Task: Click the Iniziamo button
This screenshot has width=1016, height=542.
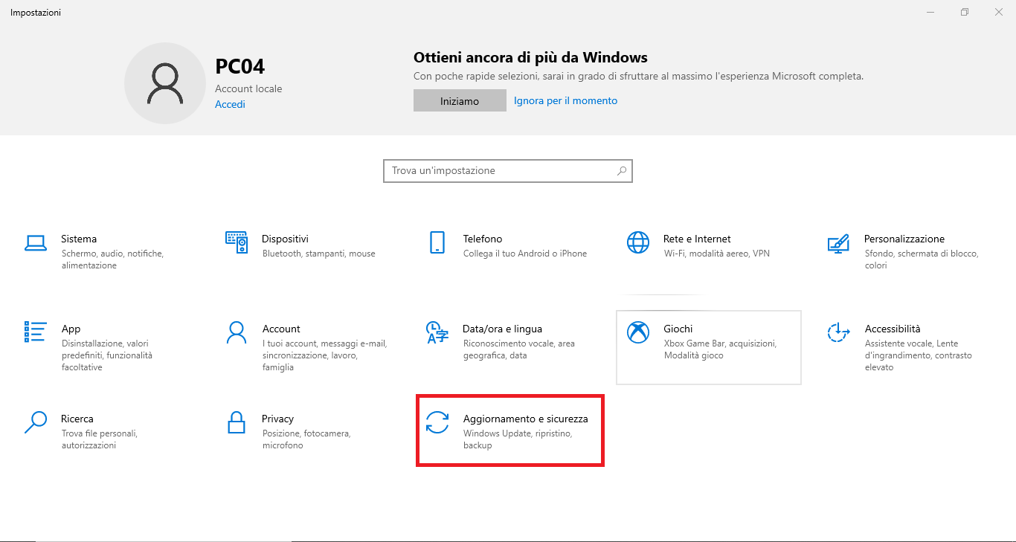Action: click(x=460, y=101)
